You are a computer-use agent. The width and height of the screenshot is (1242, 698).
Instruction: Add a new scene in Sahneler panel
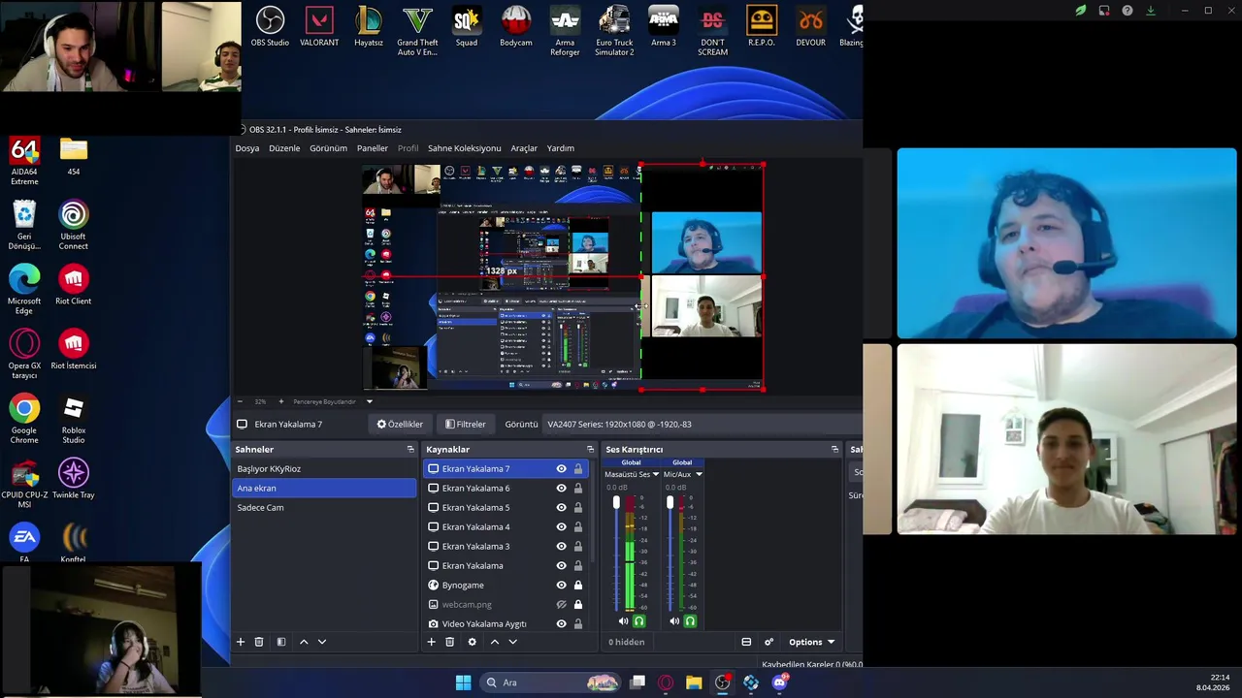point(241,642)
